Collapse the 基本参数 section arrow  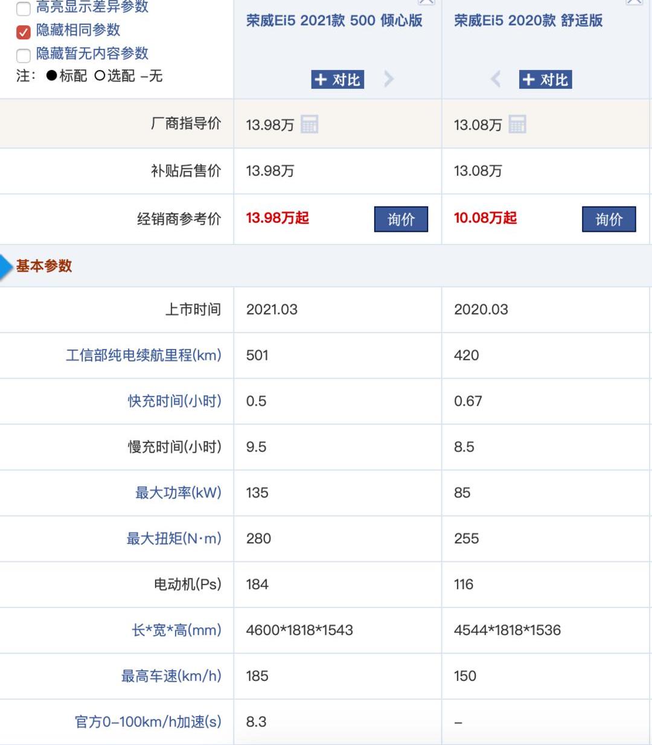(x=7, y=266)
